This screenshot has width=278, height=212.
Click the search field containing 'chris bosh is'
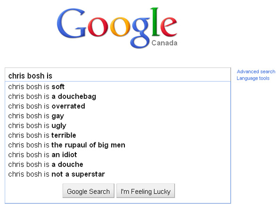point(118,75)
